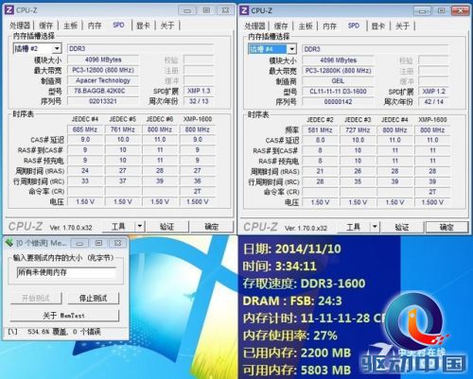Viewport: 473px width, 379px height.
Task: Close the MemTest window
Action: [x=117, y=243]
